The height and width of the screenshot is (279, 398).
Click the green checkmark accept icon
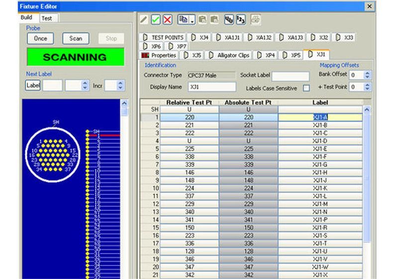click(x=156, y=20)
